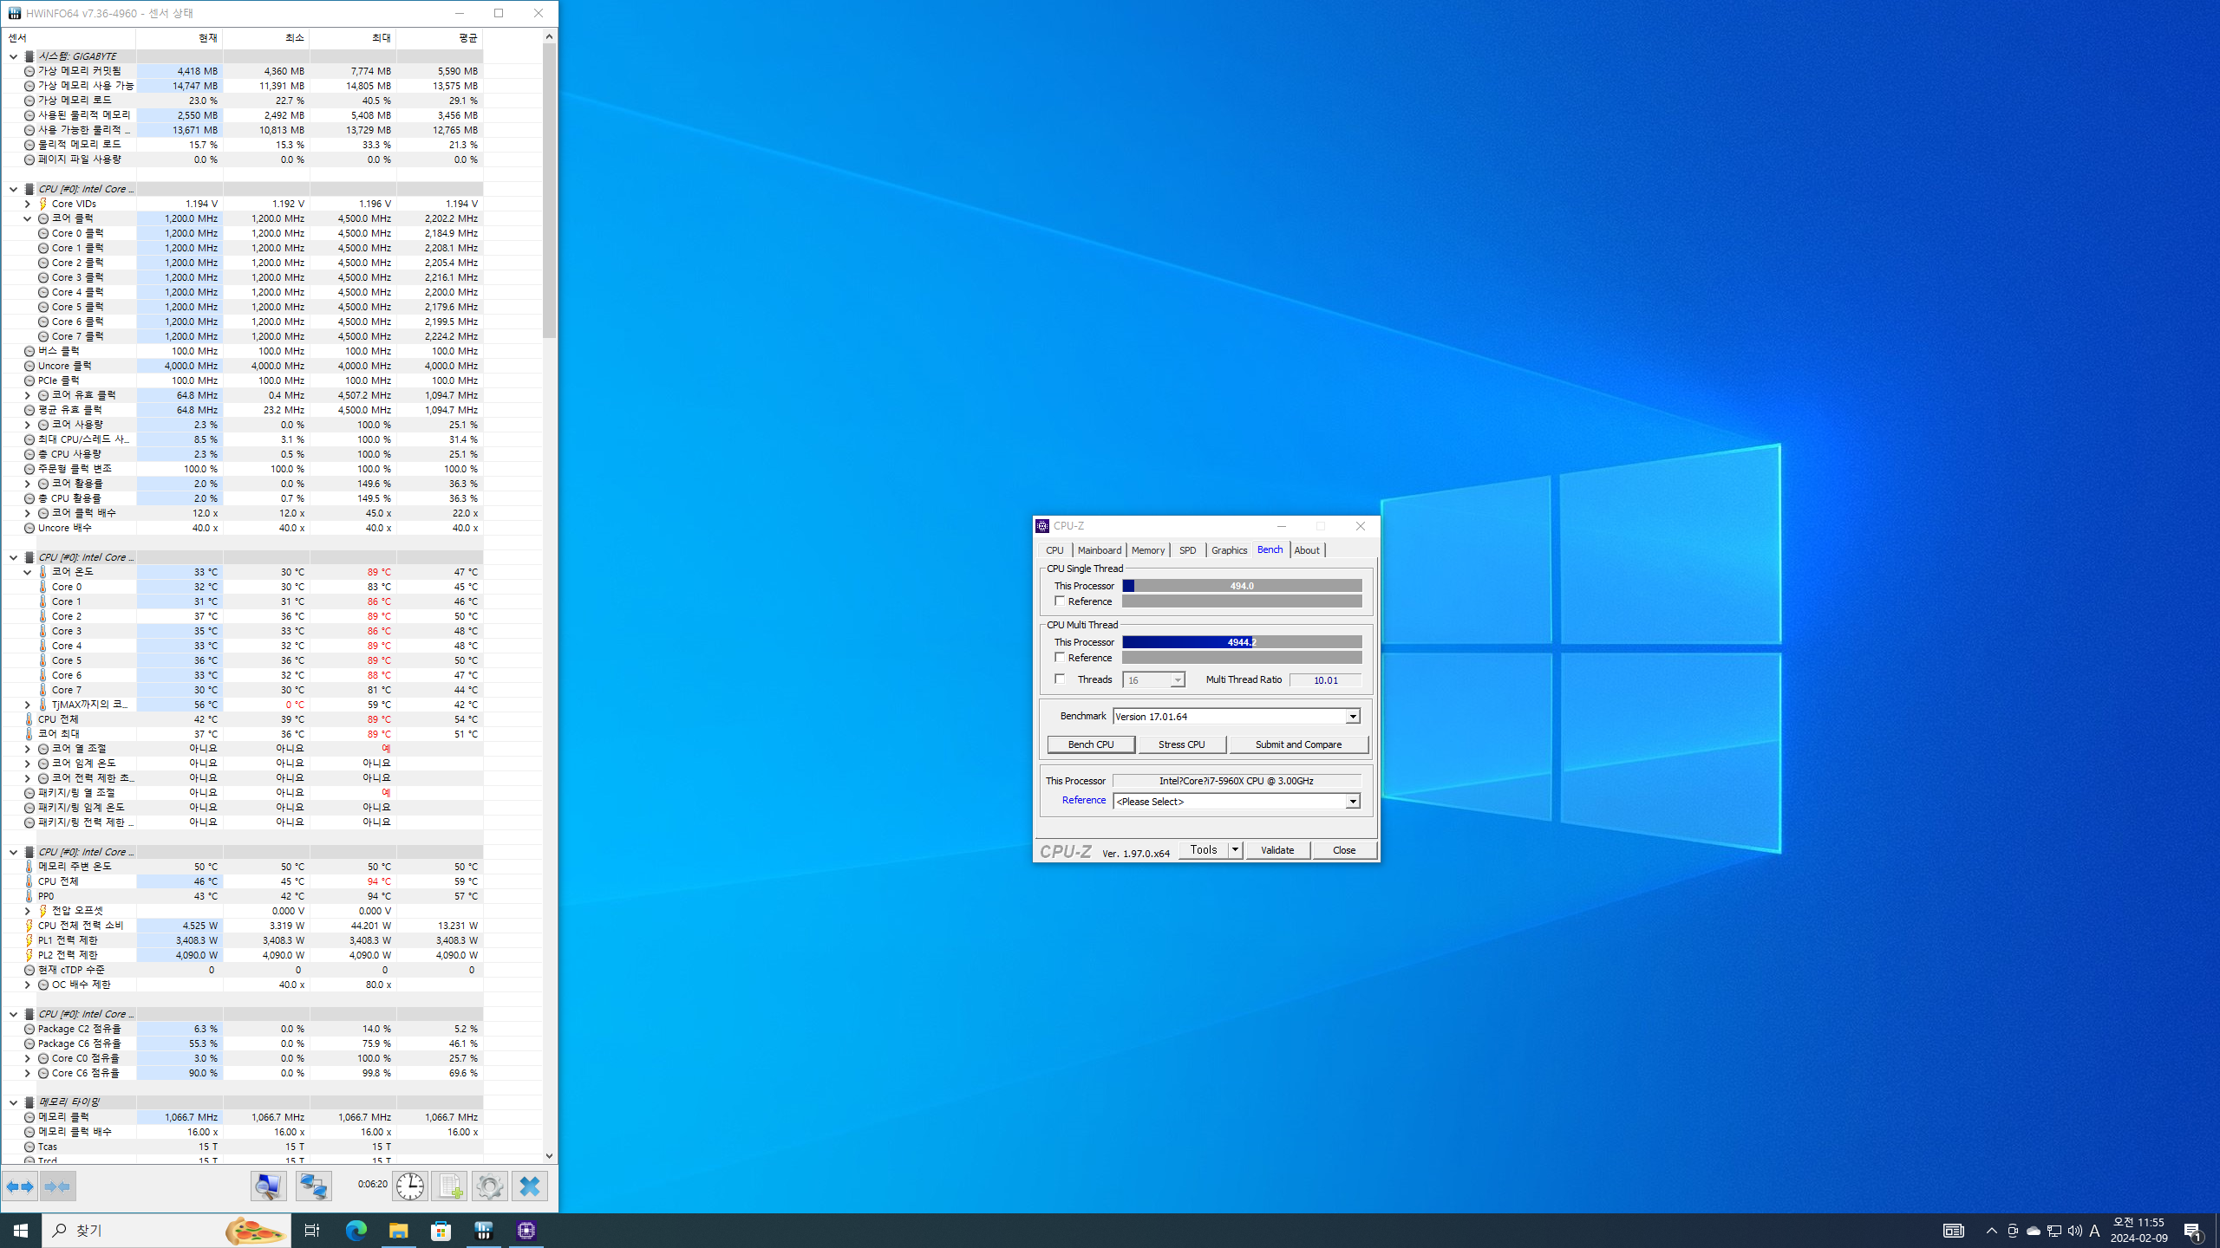Viewport: 2220px width, 1248px height.
Task: Click the HWiNFO vertical scrollbar thumb
Action: click(549, 191)
